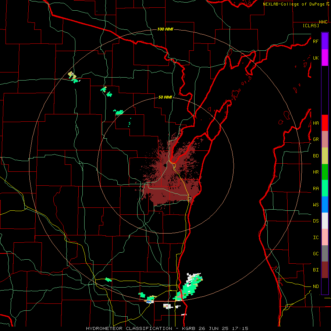Click the IC legend label

pos(316,237)
